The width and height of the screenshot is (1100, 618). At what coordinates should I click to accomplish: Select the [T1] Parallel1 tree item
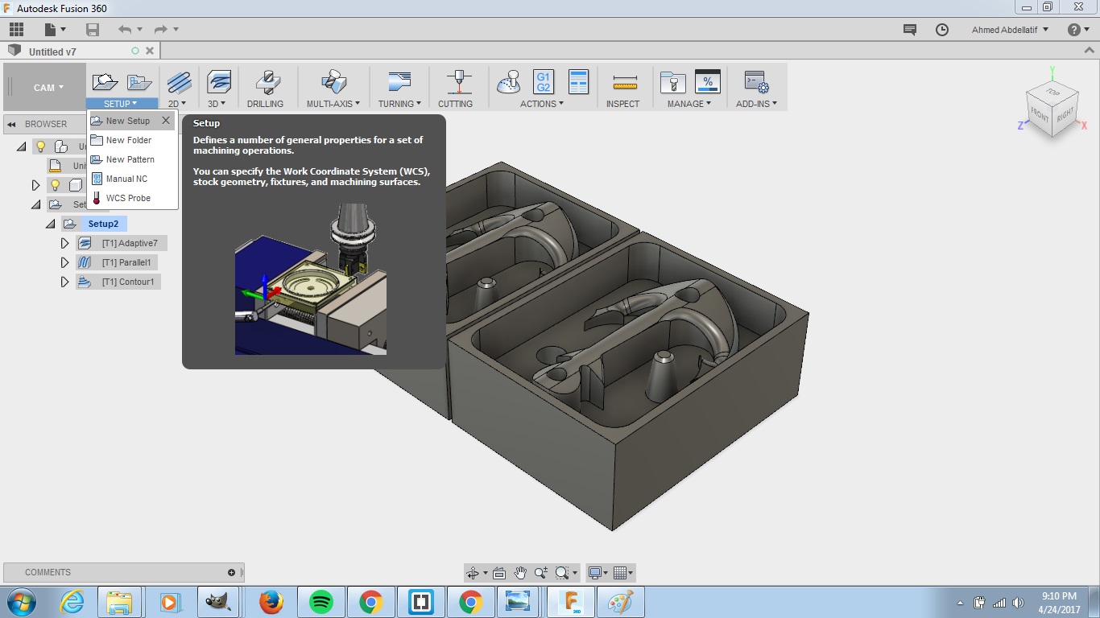click(126, 262)
